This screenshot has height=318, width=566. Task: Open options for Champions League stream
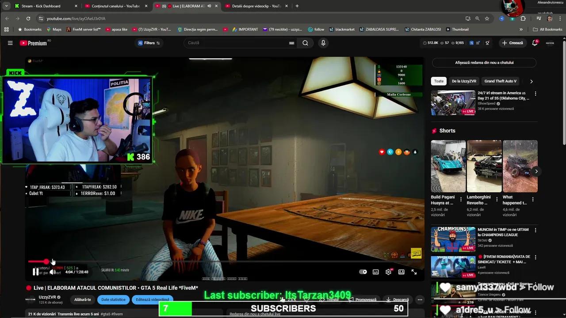(x=535, y=230)
